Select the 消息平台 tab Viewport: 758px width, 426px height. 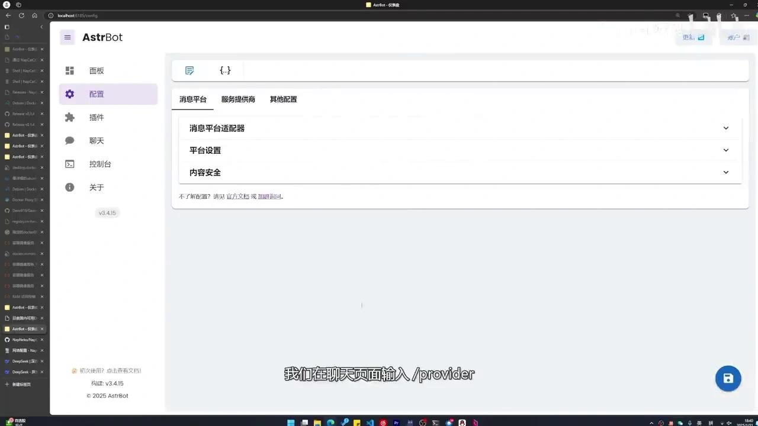pyautogui.click(x=193, y=99)
